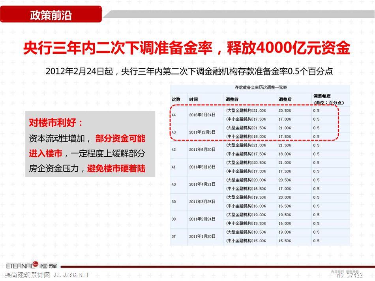Image resolution: width=375 pixels, height=281 pixels.
Task: Click the 政策前沿 red header label
Action: tap(51, 15)
